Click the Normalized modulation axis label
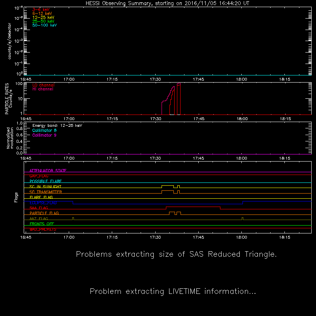 tap(10, 138)
